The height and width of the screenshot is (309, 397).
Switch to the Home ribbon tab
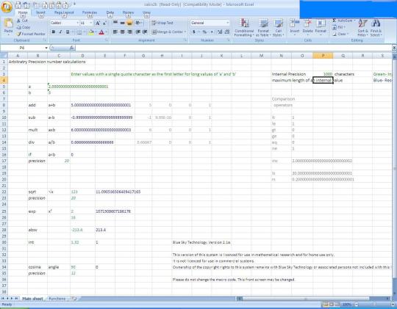(23, 12)
